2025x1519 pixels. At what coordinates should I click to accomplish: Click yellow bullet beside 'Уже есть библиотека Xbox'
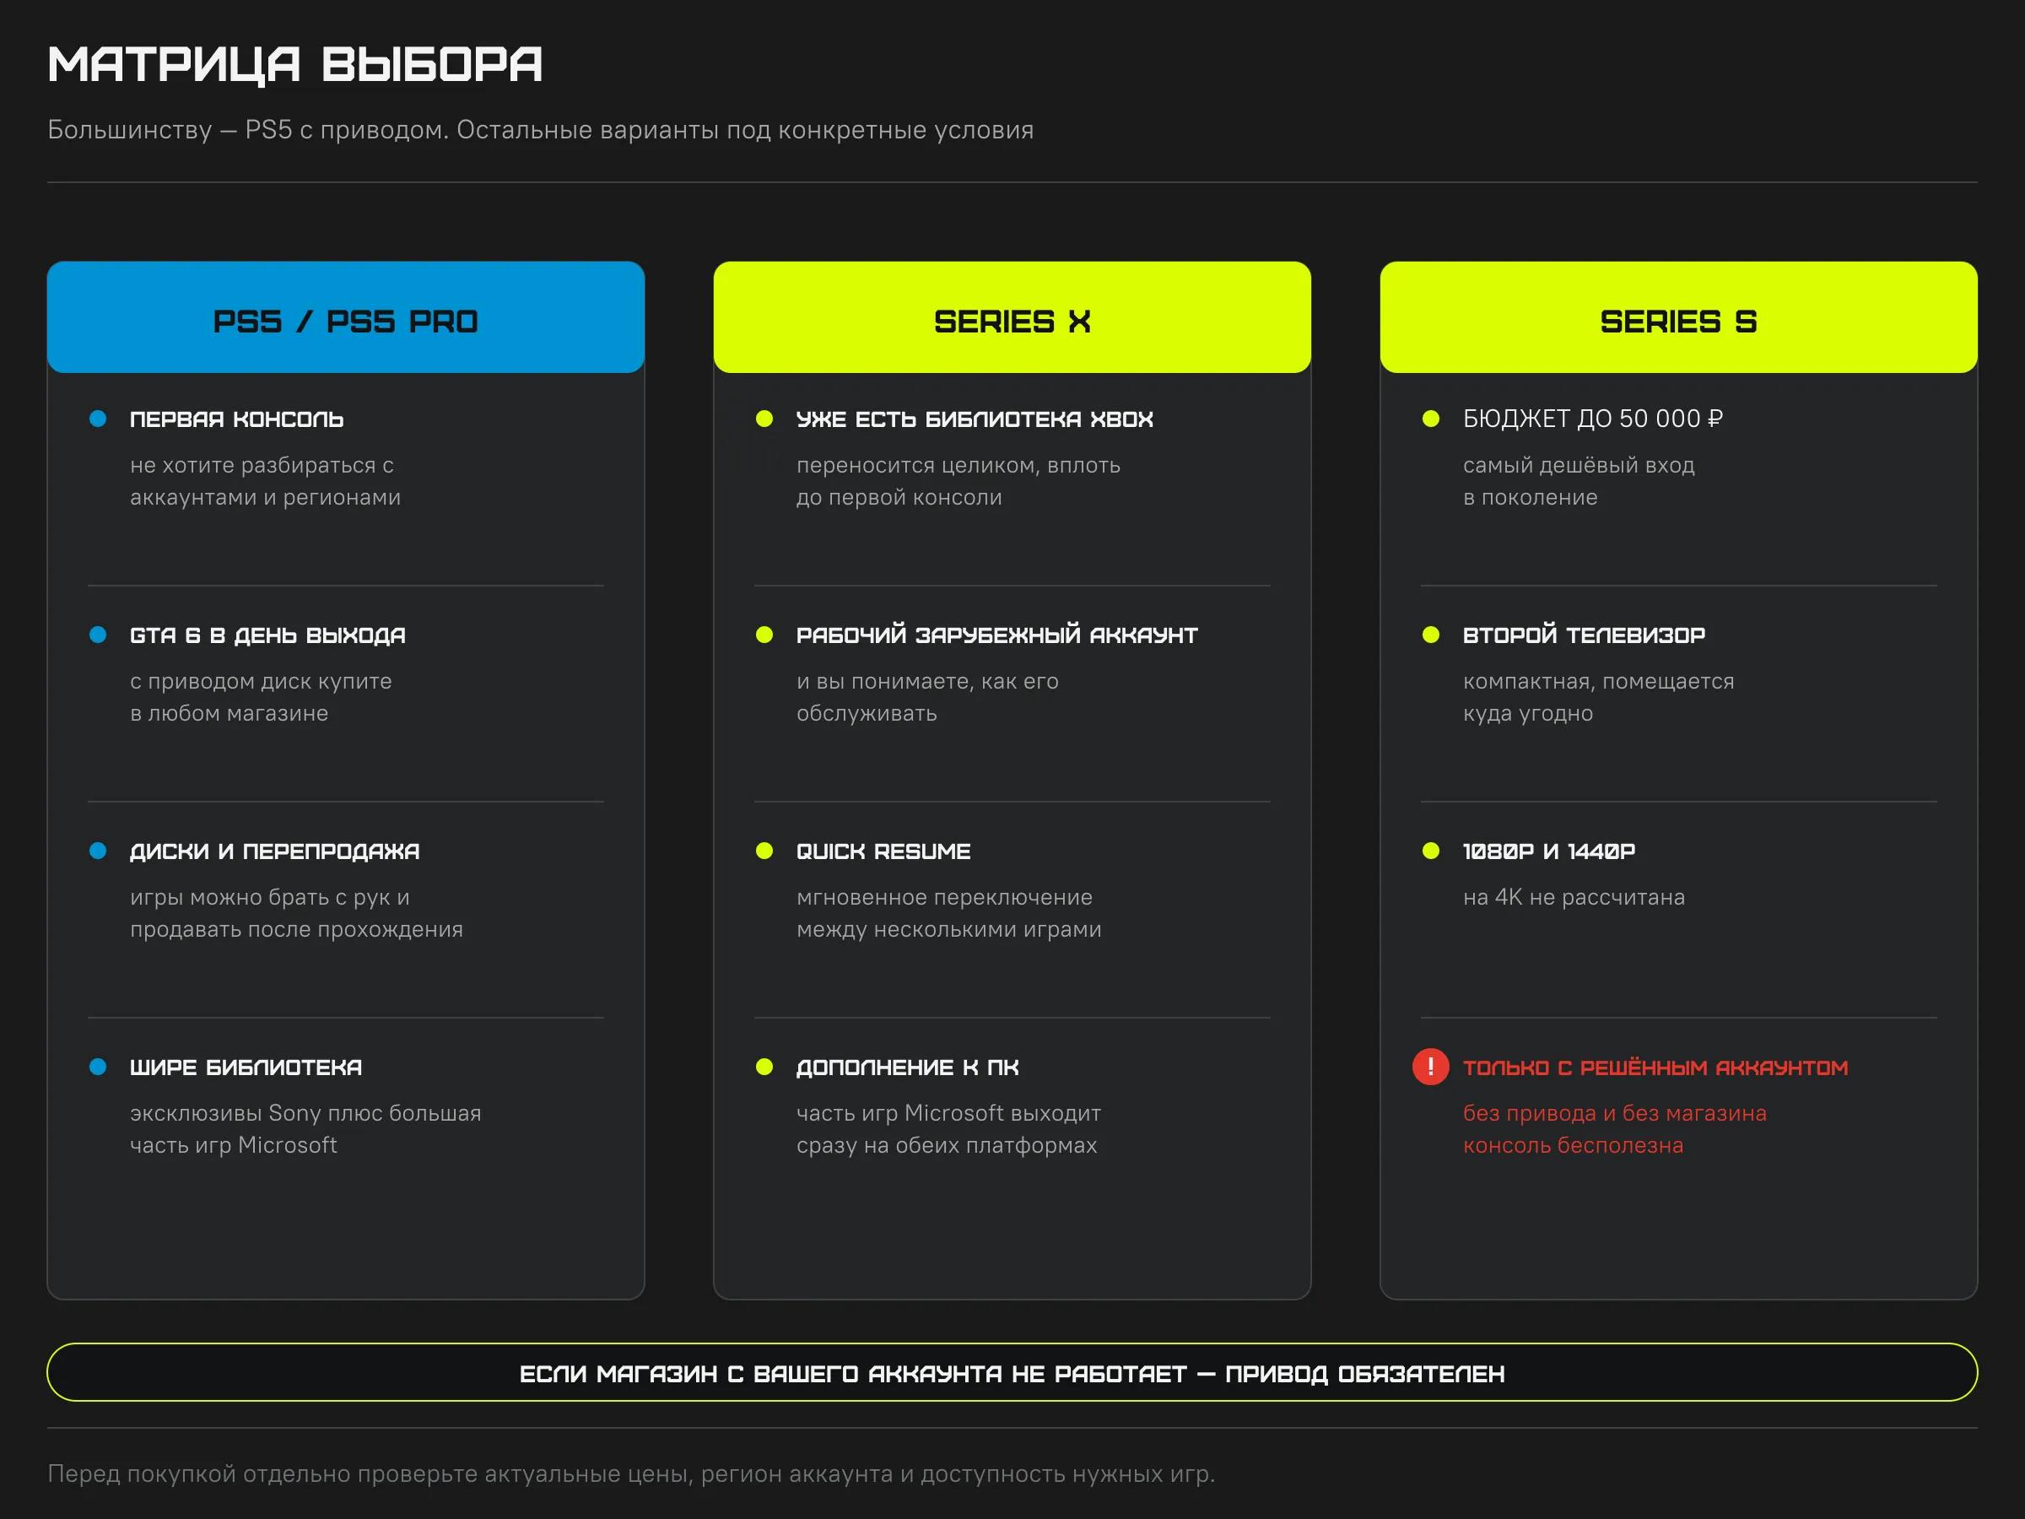click(764, 419)
